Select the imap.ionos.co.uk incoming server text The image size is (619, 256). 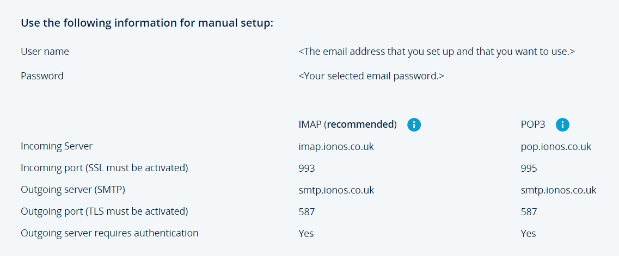[336, 147]
